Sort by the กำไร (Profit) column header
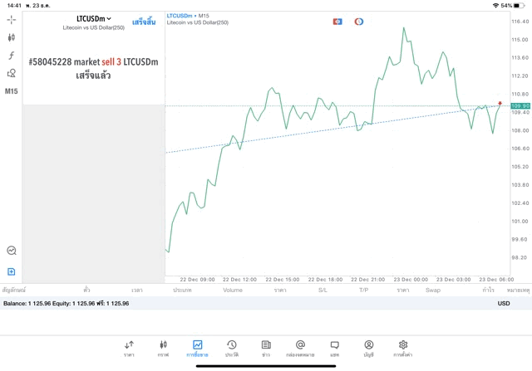This screenshot has height=371, width=532. coord(489,290)
